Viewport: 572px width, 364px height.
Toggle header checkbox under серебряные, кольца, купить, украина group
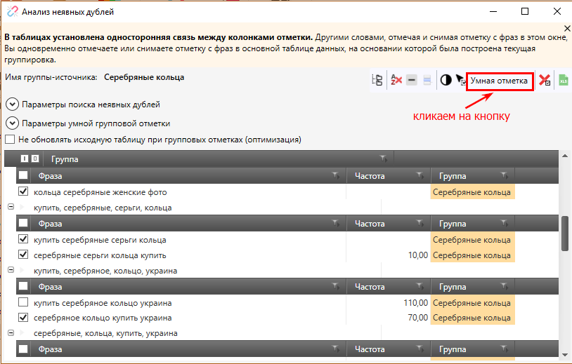[23, 349]
